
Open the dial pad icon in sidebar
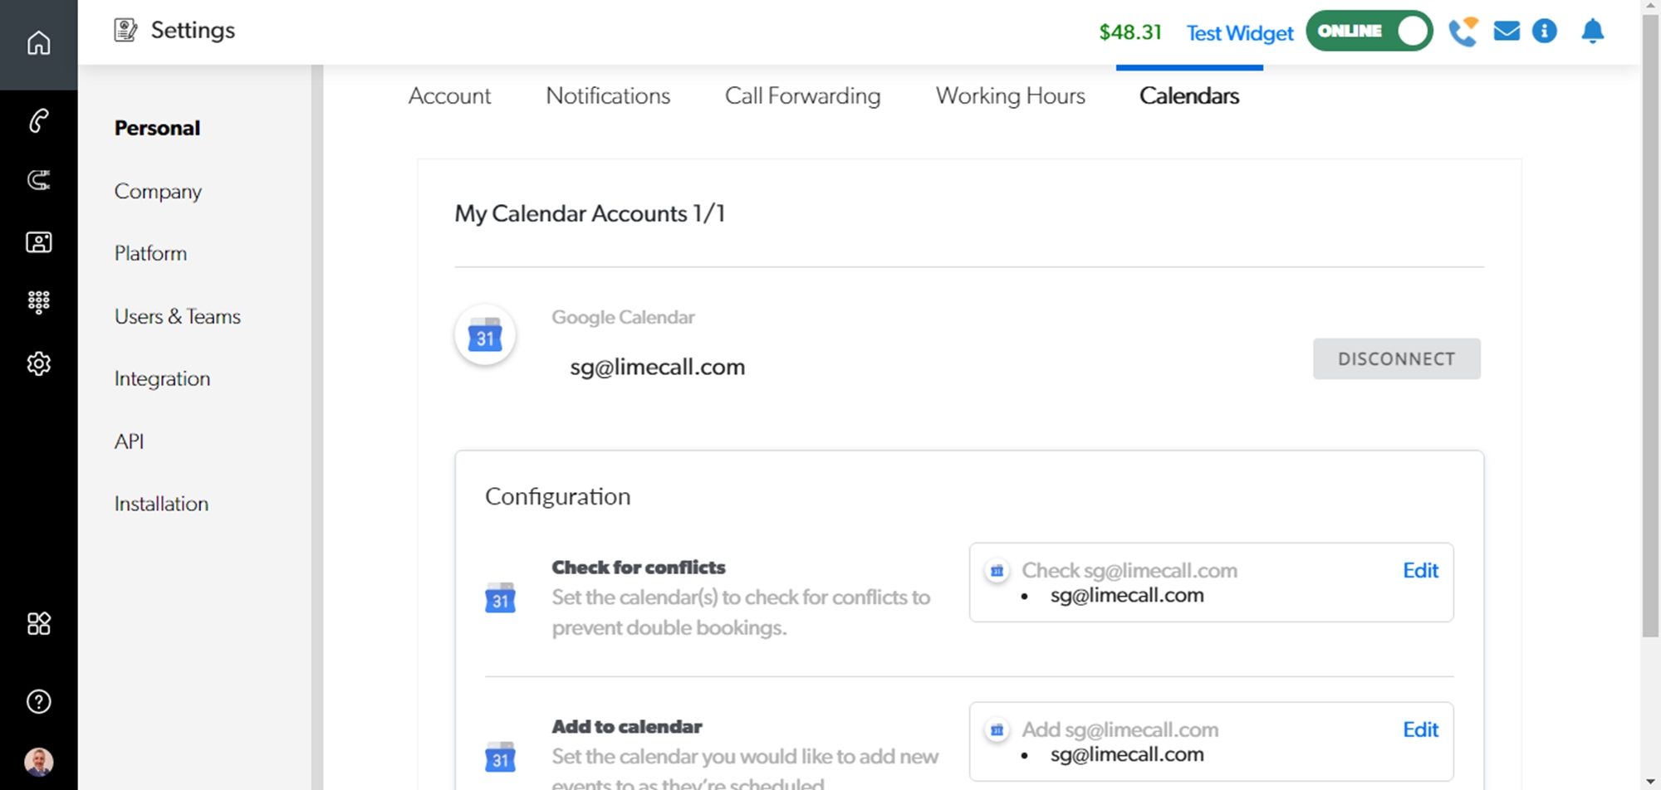38,301
